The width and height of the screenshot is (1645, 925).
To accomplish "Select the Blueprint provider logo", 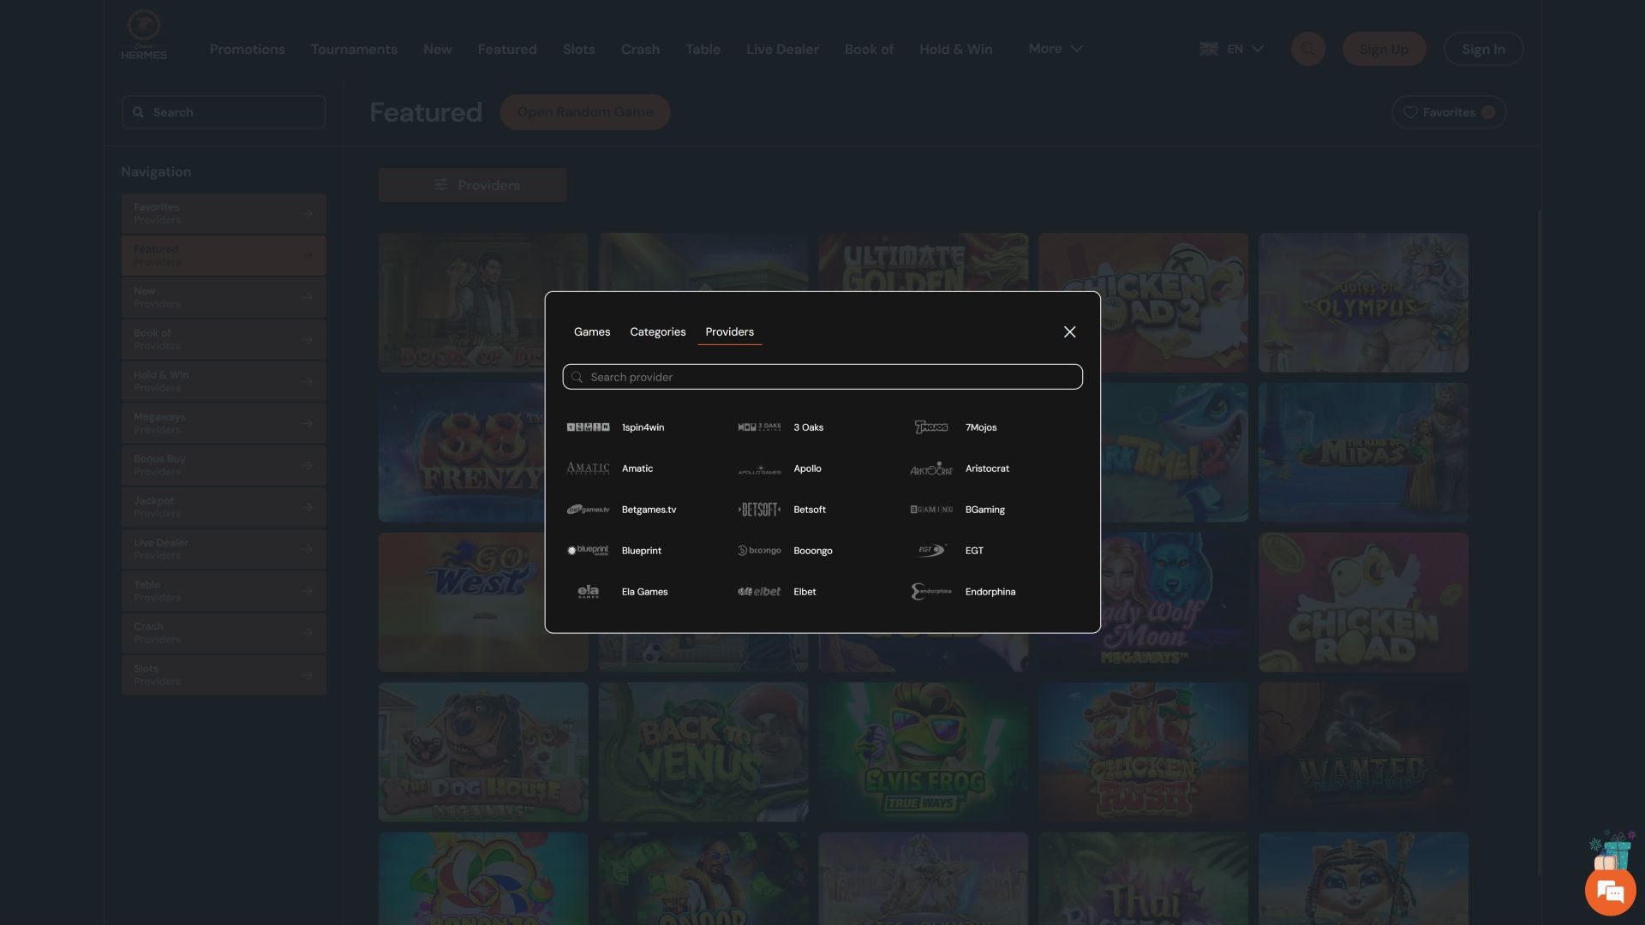I will [x=588, y=551].
